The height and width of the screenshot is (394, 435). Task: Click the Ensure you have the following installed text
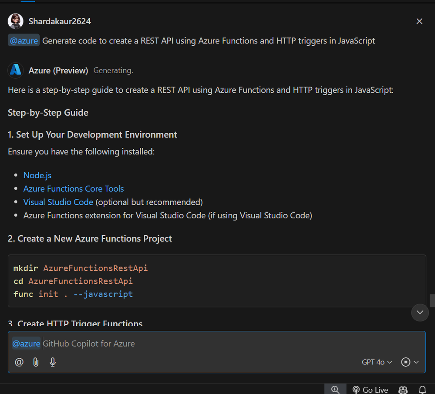pos(81,152)
